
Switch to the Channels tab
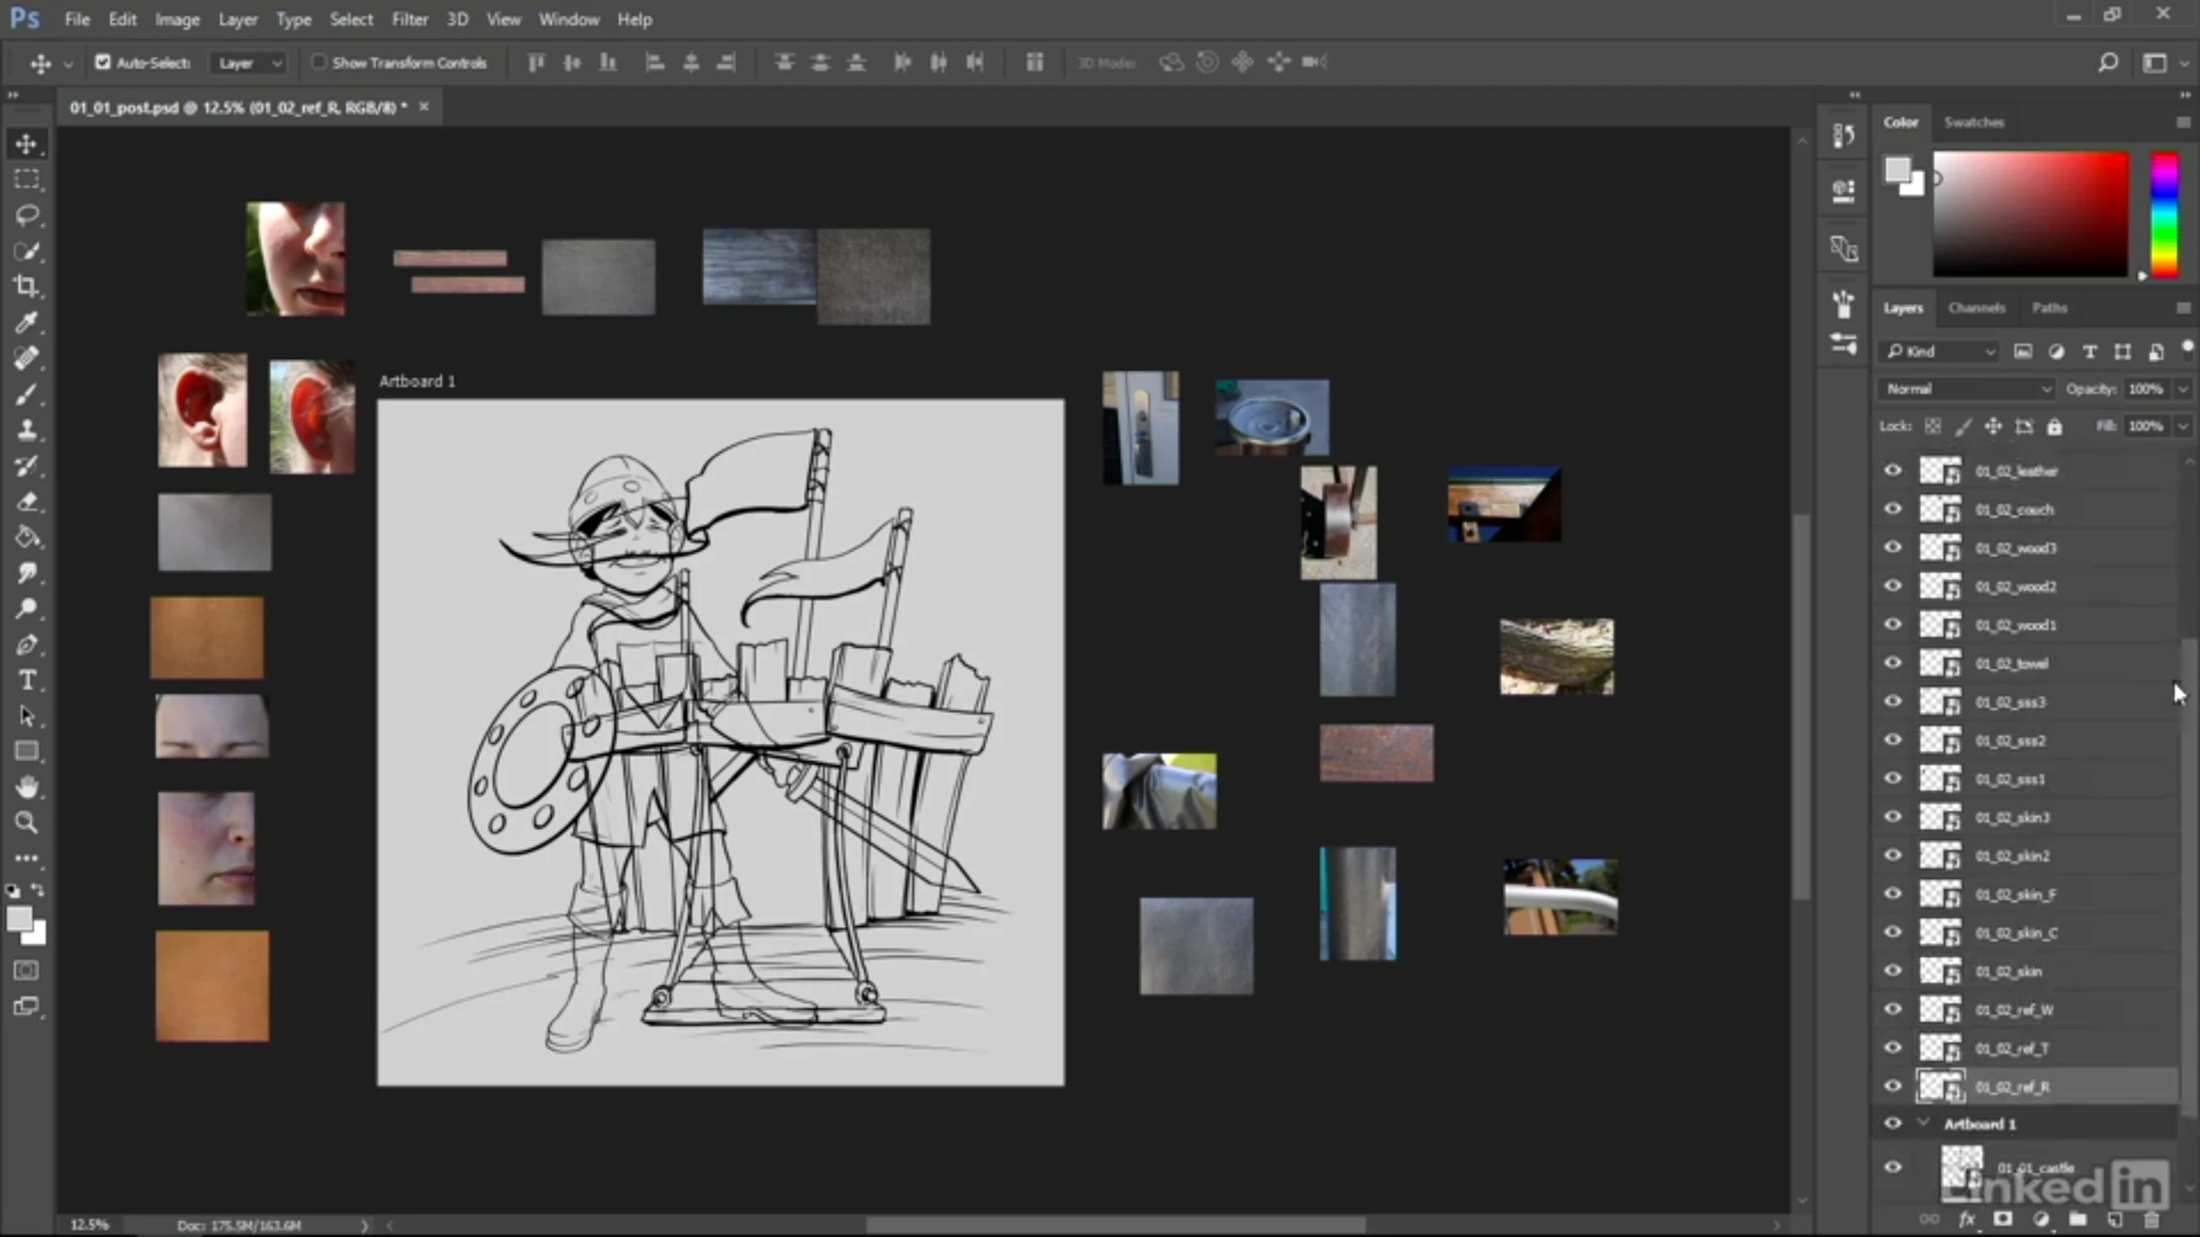click(1976, 308)
